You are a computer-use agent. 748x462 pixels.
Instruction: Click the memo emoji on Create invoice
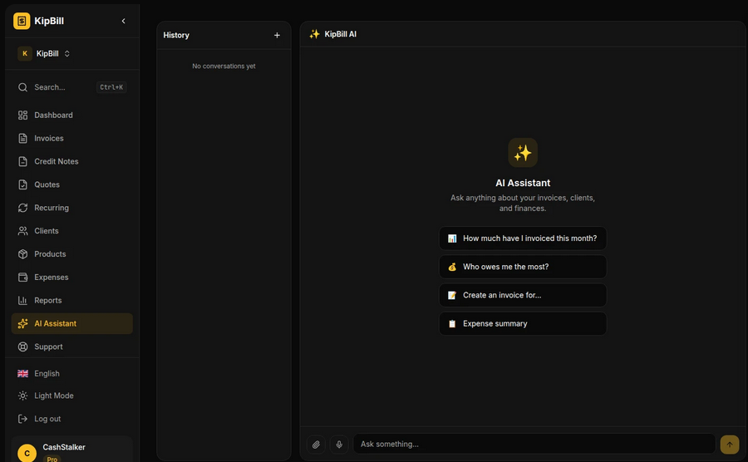tap(452, 295)
